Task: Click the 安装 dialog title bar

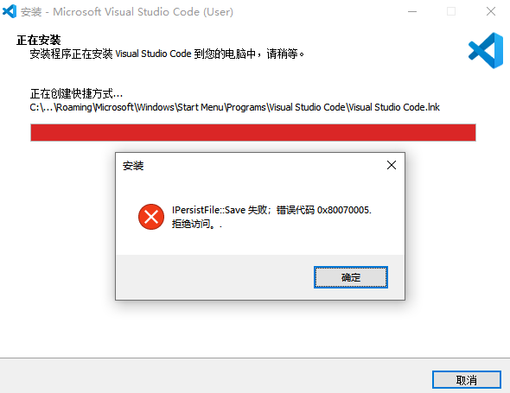Action: 251,166
